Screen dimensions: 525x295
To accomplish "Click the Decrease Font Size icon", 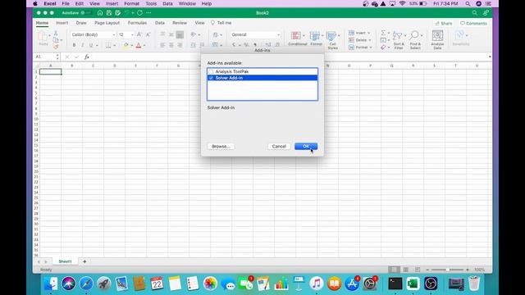I will 148,34.
